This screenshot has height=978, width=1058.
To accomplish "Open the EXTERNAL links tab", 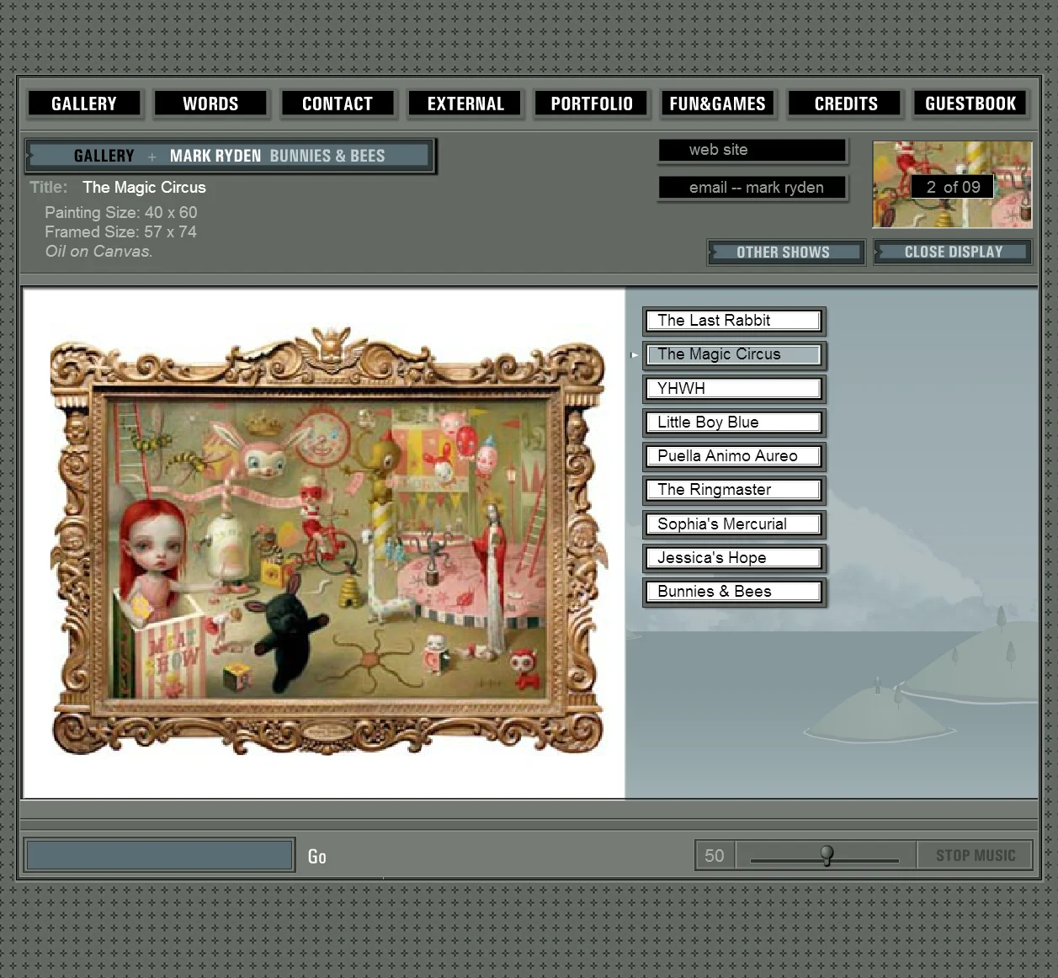I will pyautogui.click(x=465, y=104).
